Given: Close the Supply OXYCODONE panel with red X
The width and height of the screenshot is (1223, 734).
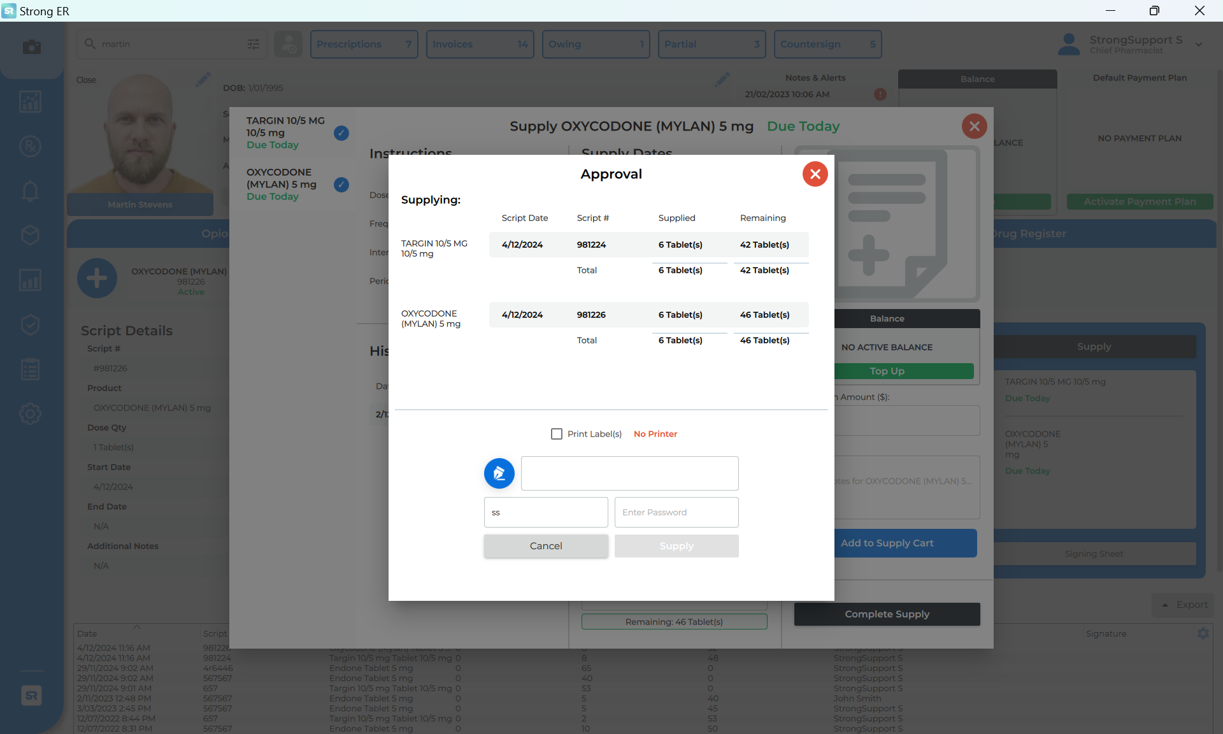Looking at the screenshot, I should pos(974,126).
